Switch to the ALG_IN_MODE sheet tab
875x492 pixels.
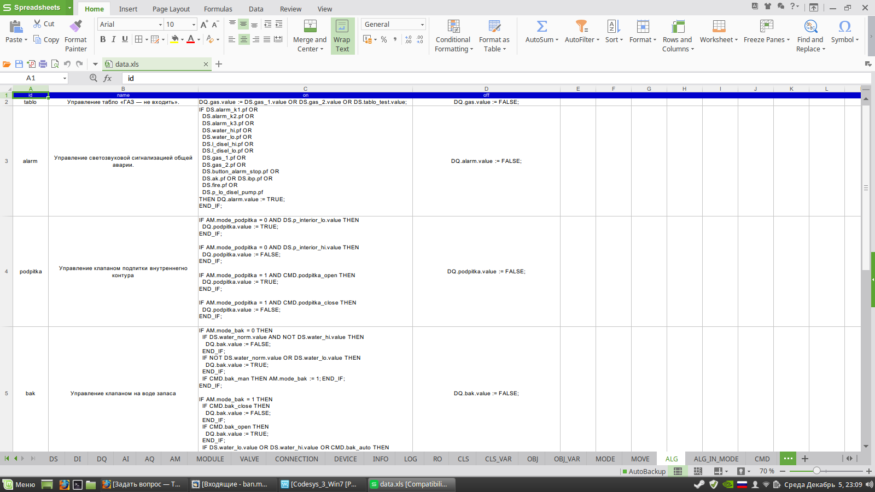tap(716, 459)
